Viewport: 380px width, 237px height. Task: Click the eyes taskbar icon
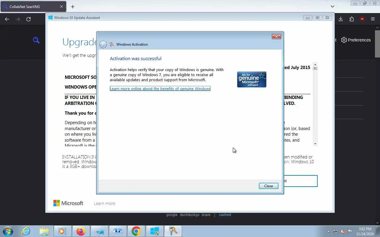pyautogui.click(x=118, y=231)
